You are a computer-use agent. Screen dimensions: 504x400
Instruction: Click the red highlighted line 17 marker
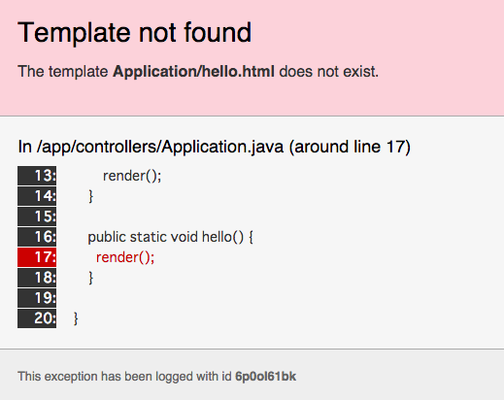tap(37, 257)
